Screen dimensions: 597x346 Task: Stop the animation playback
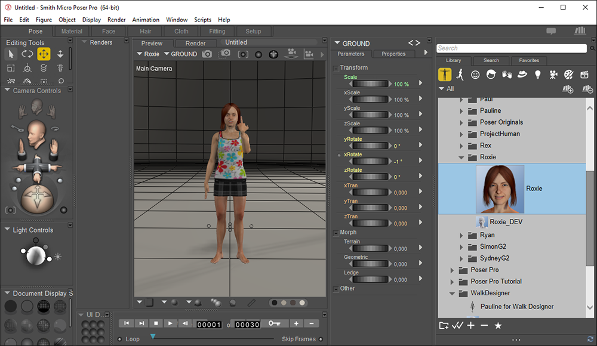[x=156, y=323]
